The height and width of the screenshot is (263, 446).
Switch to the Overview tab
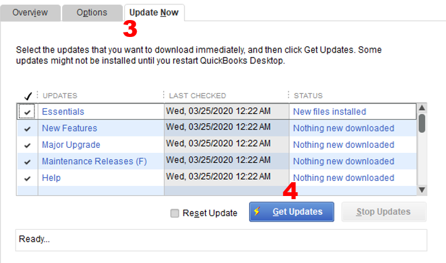(30, 13)
